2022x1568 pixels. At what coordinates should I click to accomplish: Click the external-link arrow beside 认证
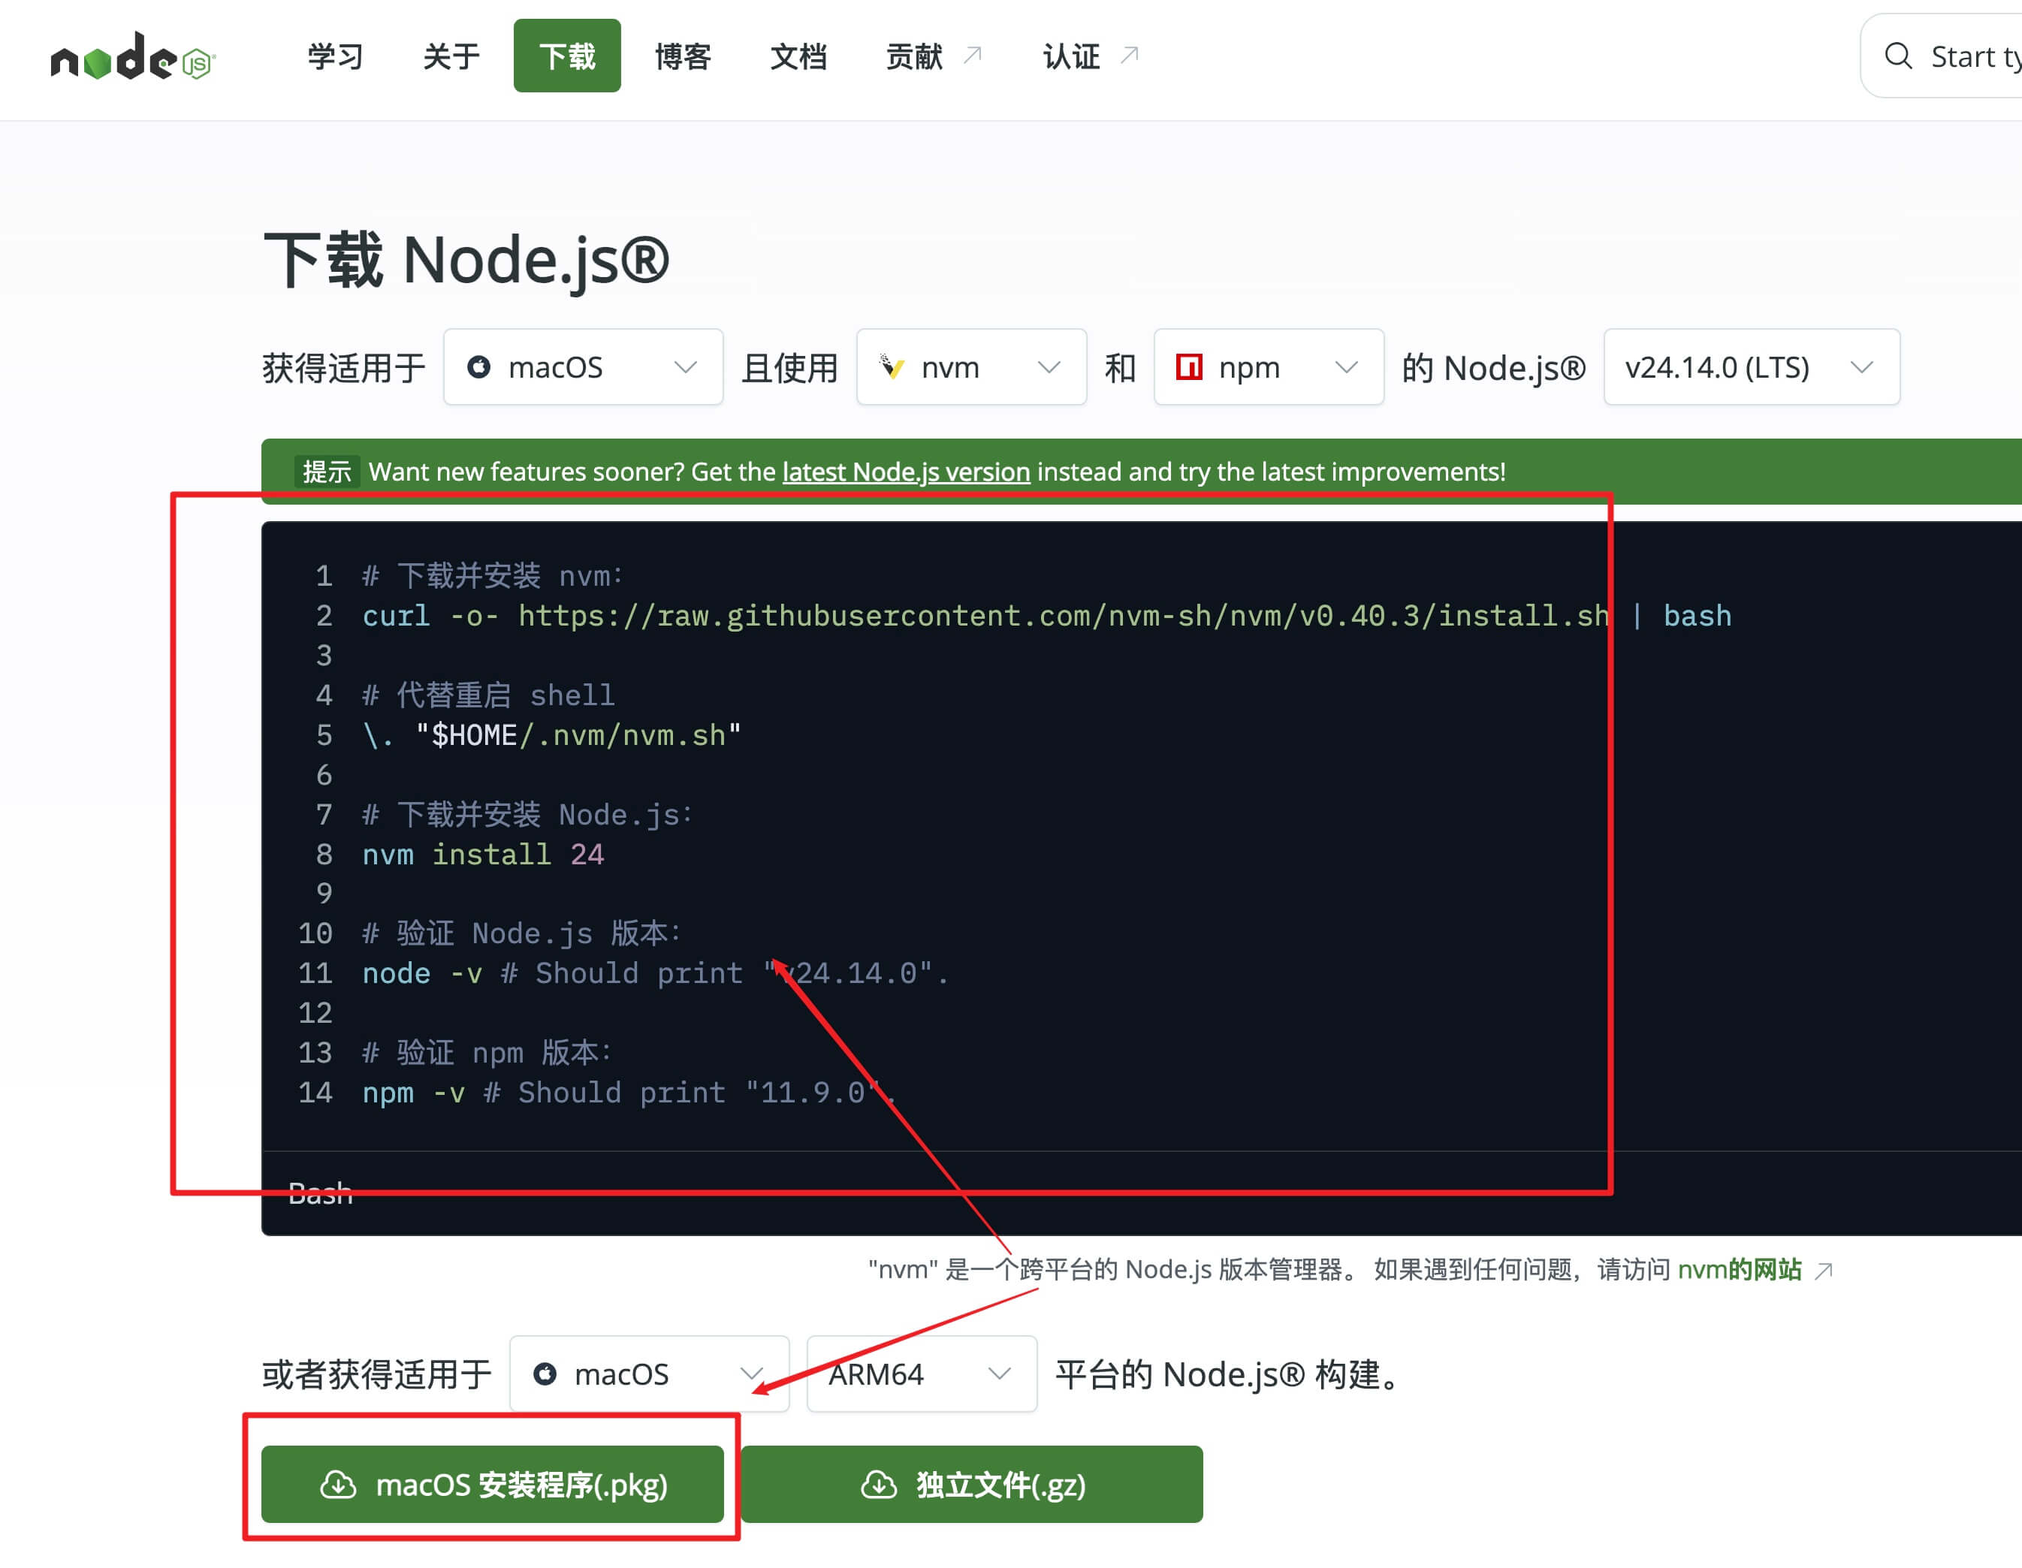tap(1129, 56)
